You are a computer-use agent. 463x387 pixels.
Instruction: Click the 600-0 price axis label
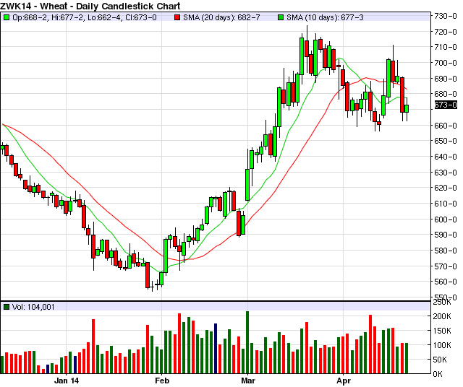pos(446,219)
